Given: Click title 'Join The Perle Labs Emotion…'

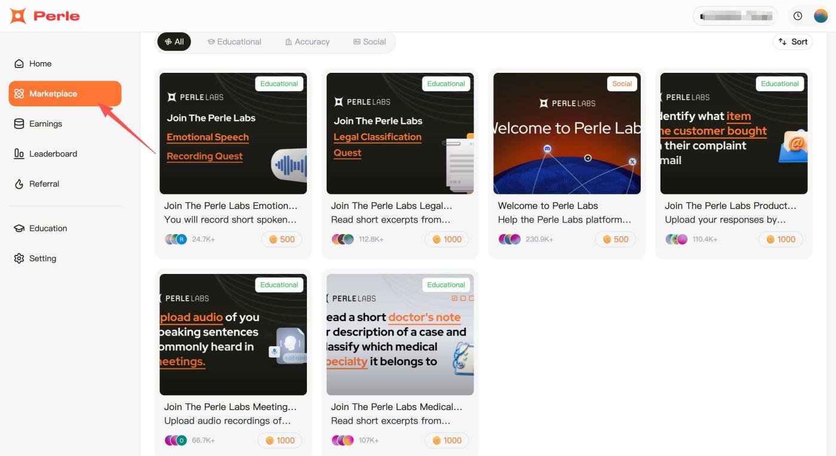Looking at the screenshot, I should point(230,206).
